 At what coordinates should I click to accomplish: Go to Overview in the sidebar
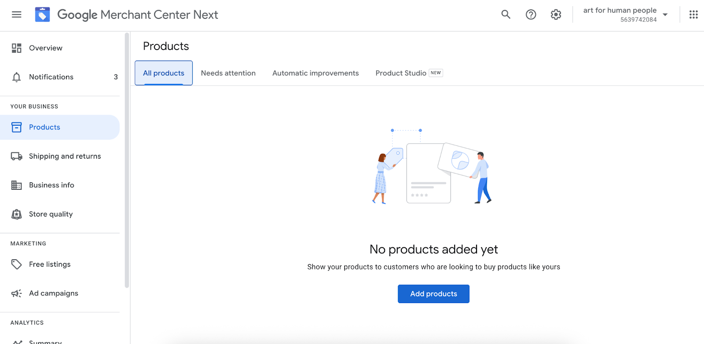[60, 48]
